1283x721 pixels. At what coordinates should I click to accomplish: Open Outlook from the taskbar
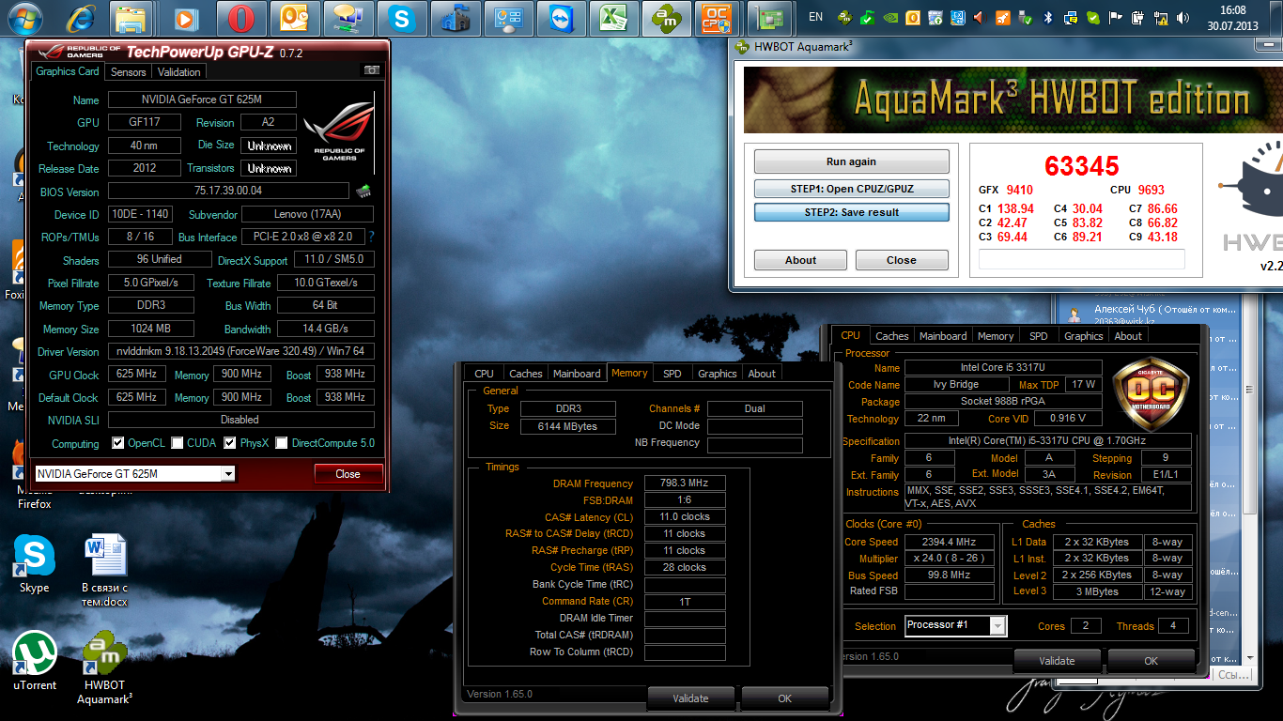pos(295,18)
